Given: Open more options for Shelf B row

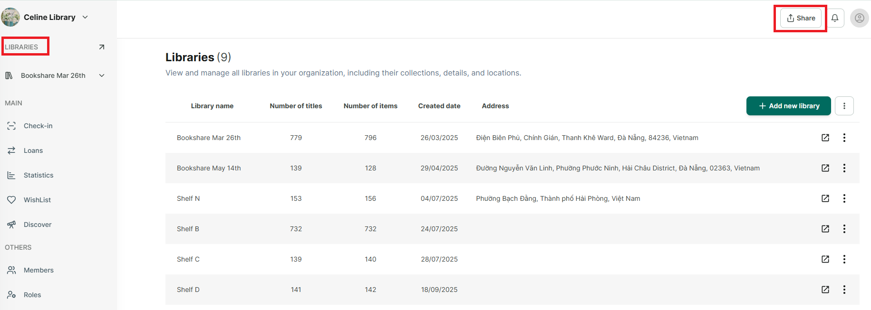Looking at the screenshot, I should pyautogui.click(x=844, y=229).
